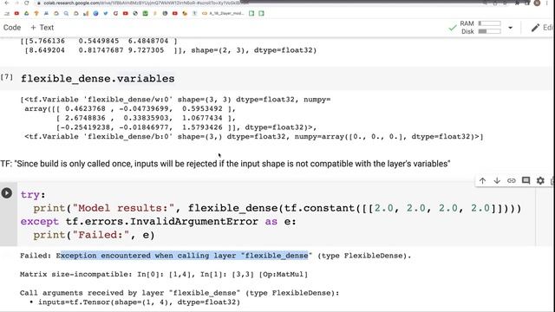Add a comment to the cell
This screenshot has width=555, height=312.
pyautogui.click(x=526, y=181)
